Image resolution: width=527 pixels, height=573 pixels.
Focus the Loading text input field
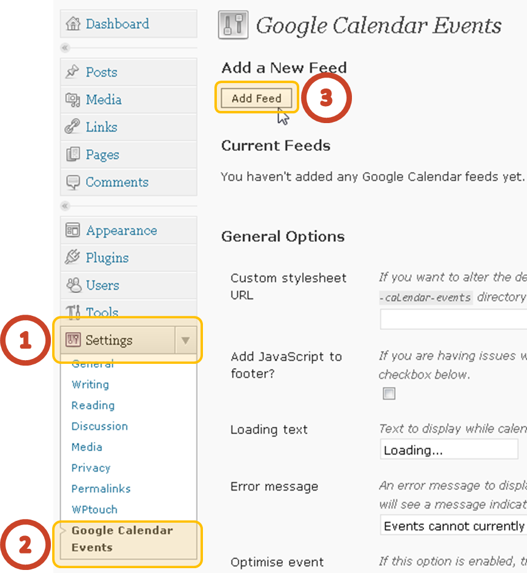pyautogui.click(x=449, y=449)
